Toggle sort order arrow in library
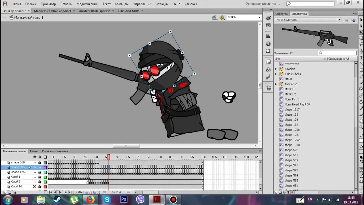This screenshot has height=205, width=364. pyautogui.click(x=325, y=59)
